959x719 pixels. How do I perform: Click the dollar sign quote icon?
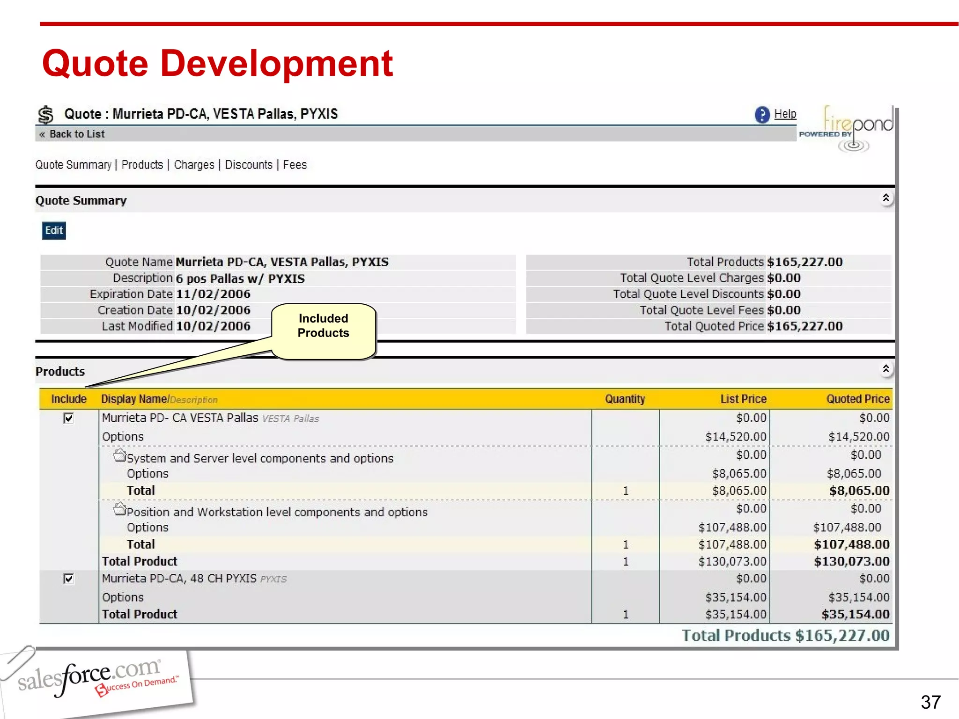click(x=45, y=115)
